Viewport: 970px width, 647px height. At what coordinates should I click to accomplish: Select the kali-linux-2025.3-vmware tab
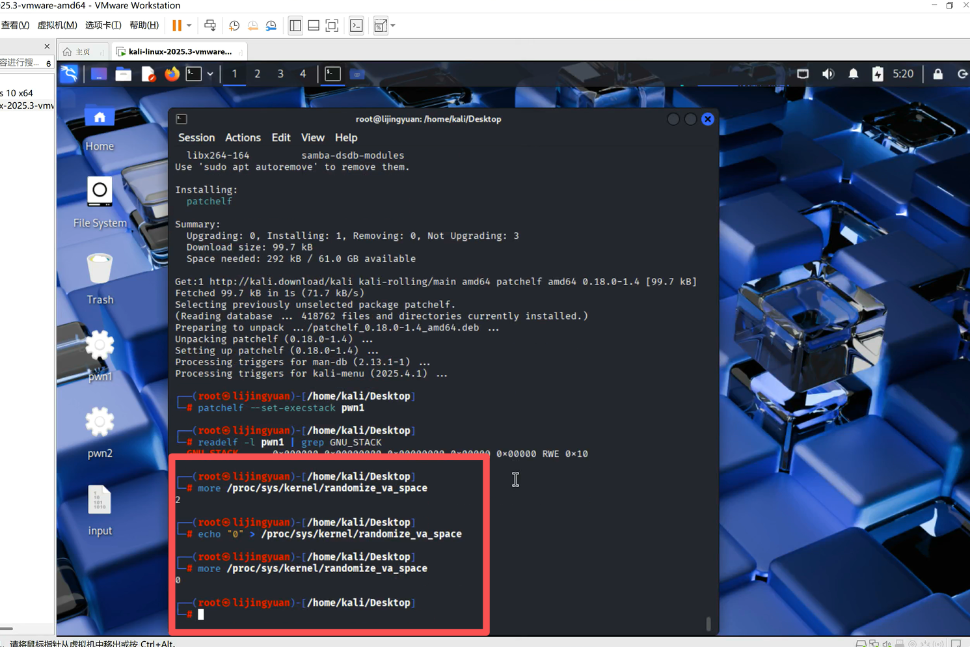pyautogui.click(x=179, y=51)
